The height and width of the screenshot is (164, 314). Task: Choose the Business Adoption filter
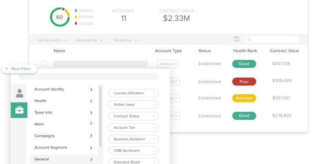[x=134, y=139]
